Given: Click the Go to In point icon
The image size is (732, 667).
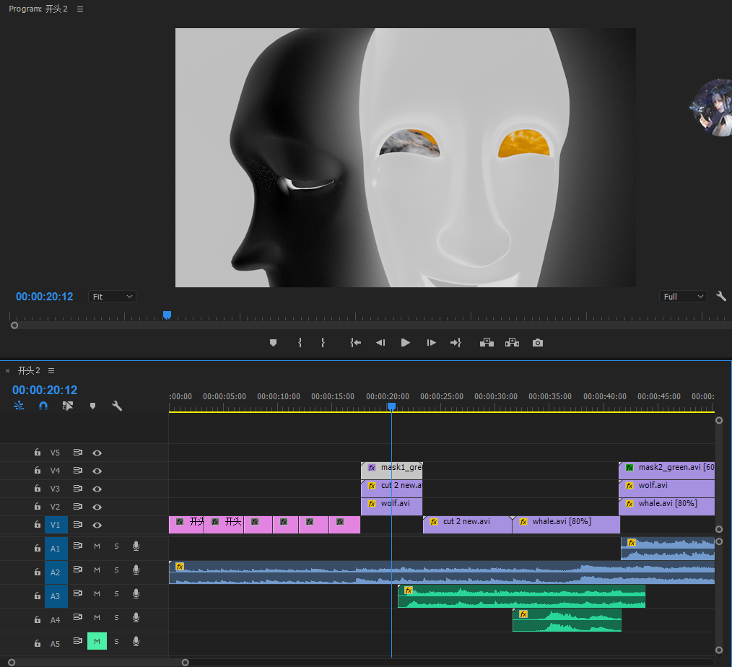Looking at the screenshot, I should click(x=355, y=343).
